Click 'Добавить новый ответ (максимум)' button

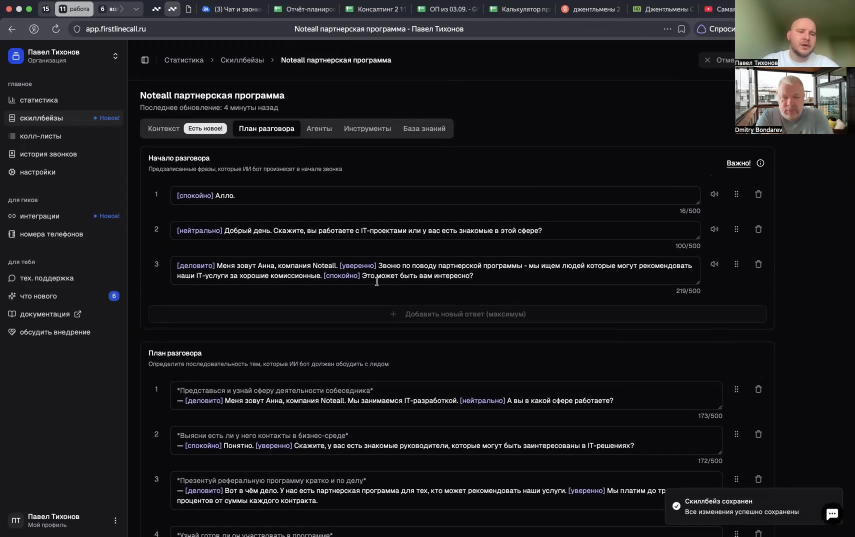pos(457,314)
